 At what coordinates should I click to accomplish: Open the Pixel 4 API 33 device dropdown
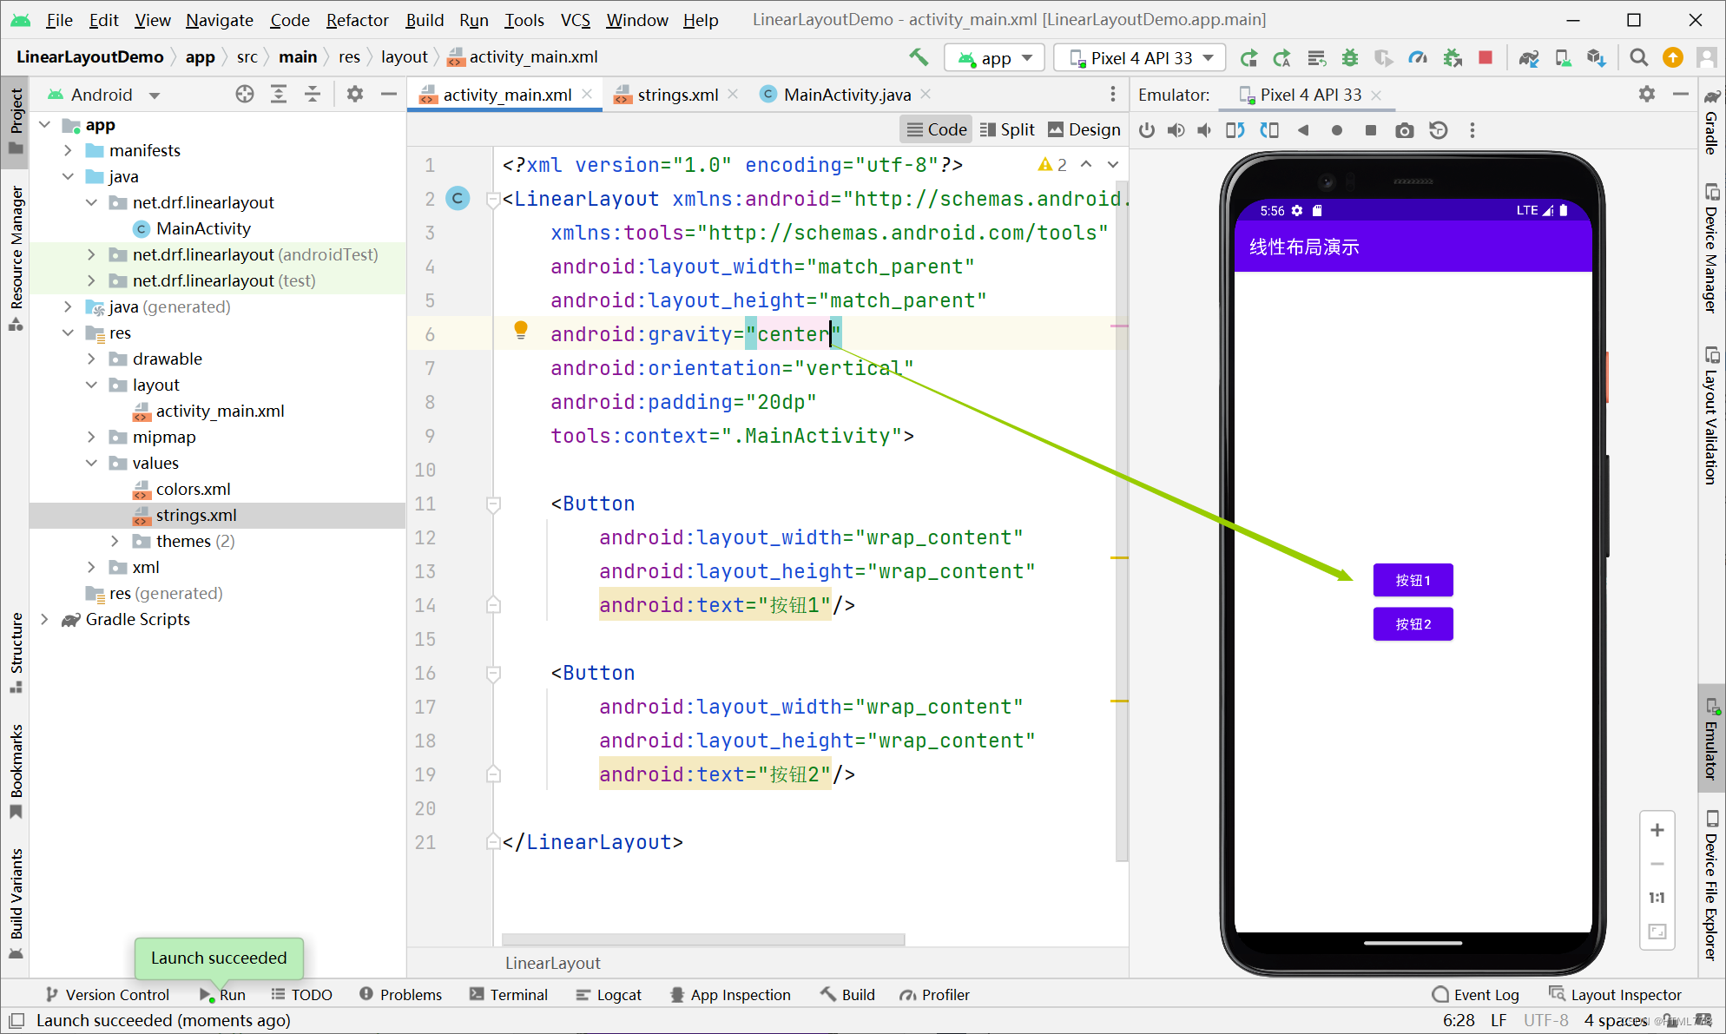pos(1141,58)
